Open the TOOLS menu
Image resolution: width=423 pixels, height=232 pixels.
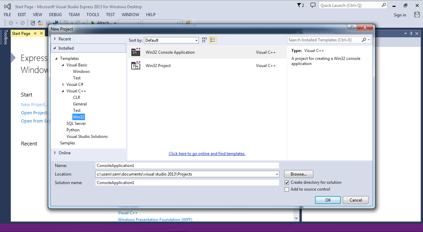[93, 15]
